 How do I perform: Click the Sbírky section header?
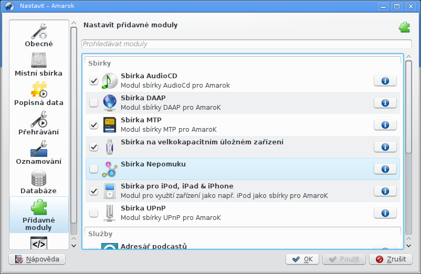99,64
